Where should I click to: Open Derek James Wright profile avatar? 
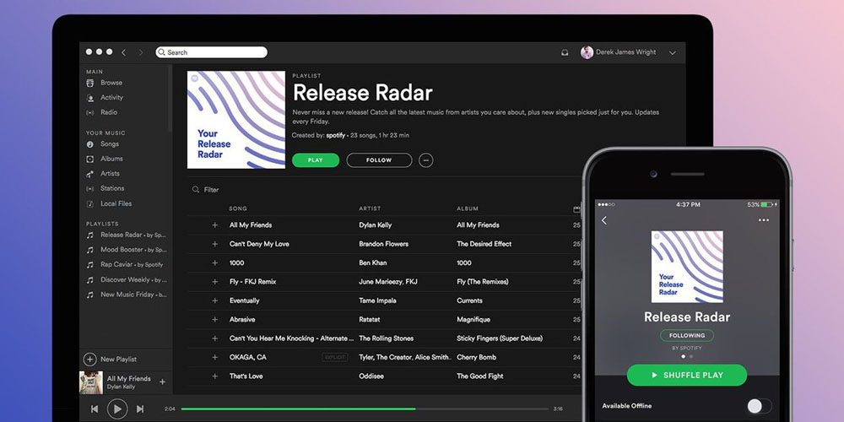(587, 52)
